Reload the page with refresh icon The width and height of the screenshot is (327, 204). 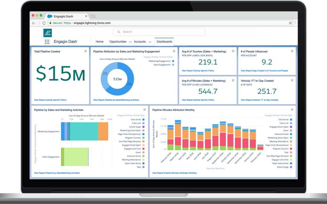[44, 23]
